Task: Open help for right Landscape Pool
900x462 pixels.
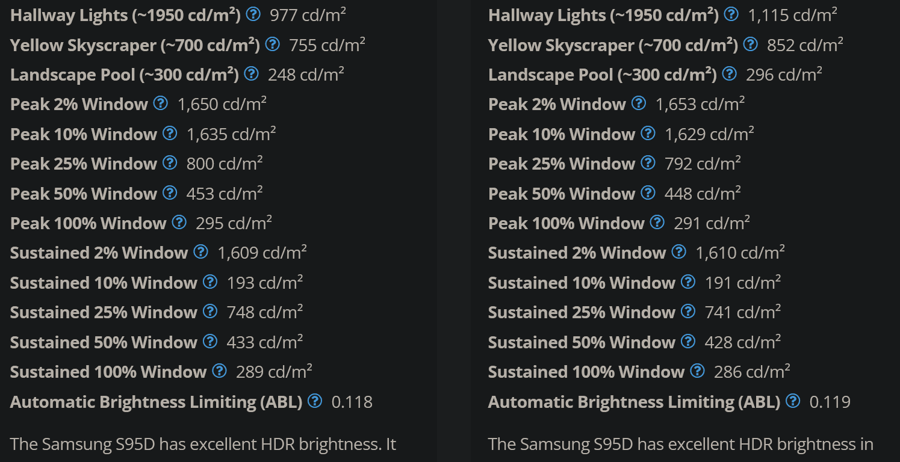Action: [730, 73]
